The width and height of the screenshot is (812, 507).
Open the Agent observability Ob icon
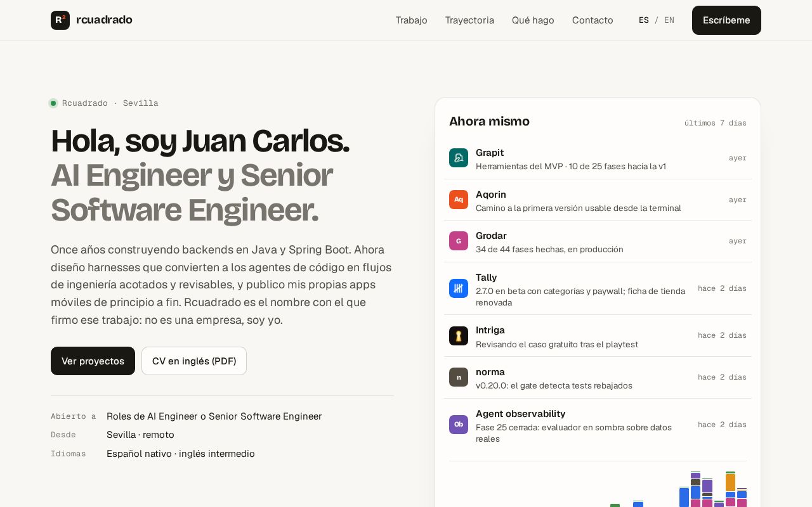point(459,425)
